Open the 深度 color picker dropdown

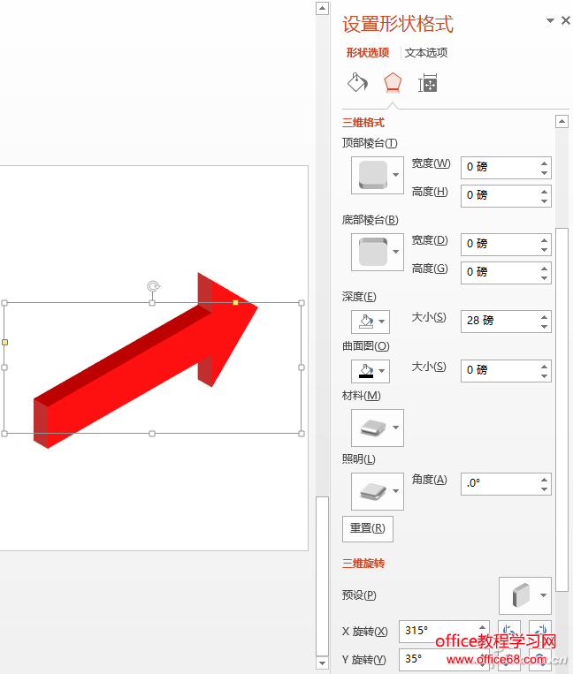pos(371,322)
